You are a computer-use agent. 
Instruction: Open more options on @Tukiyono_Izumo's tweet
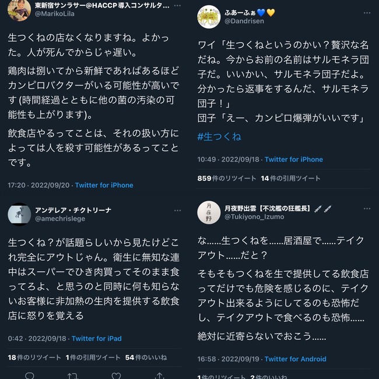click(x=367, y=209)
